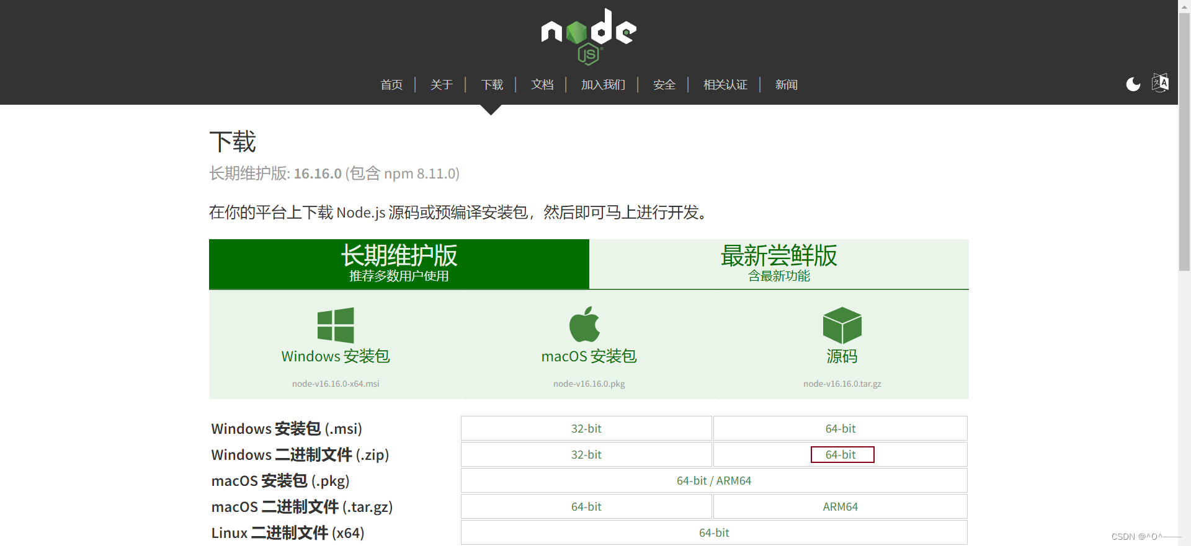Image resolution: width=1191 pixels, height=546 pixels.
Task: Select the 长期维护版 tab
Action: point(399,264)
